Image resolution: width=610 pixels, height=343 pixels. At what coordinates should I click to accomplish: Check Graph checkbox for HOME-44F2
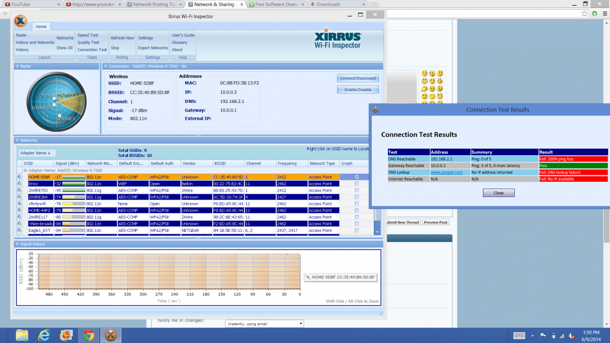tap(357, 210)
